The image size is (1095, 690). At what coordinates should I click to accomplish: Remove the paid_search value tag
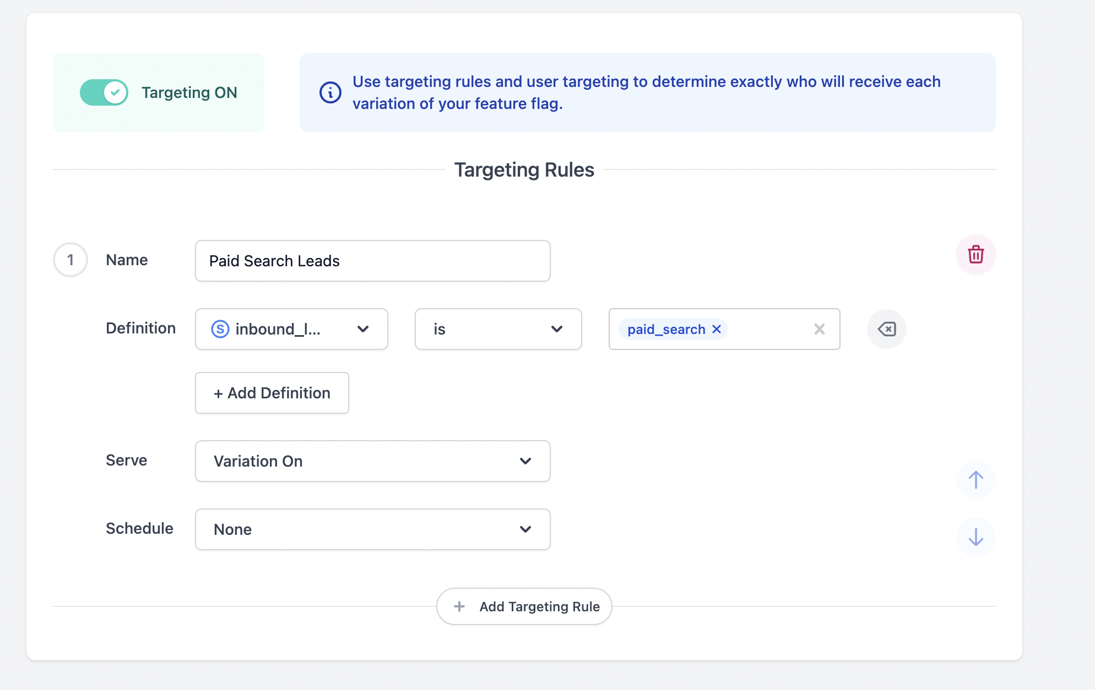pos(716,329)
